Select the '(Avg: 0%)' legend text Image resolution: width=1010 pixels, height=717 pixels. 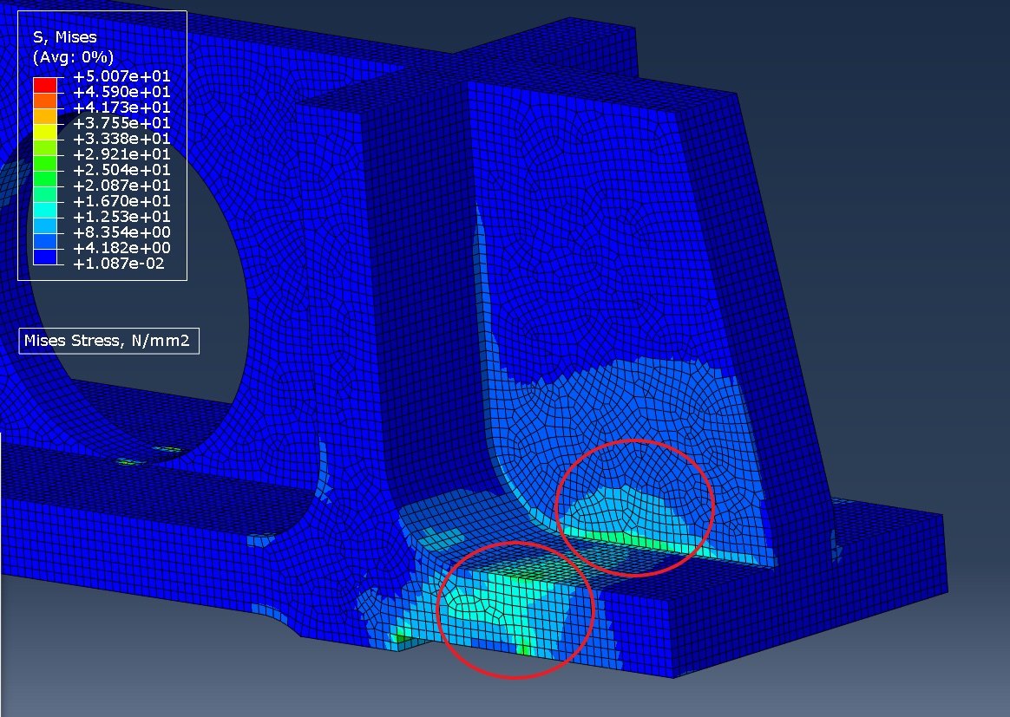click(73, 57)
